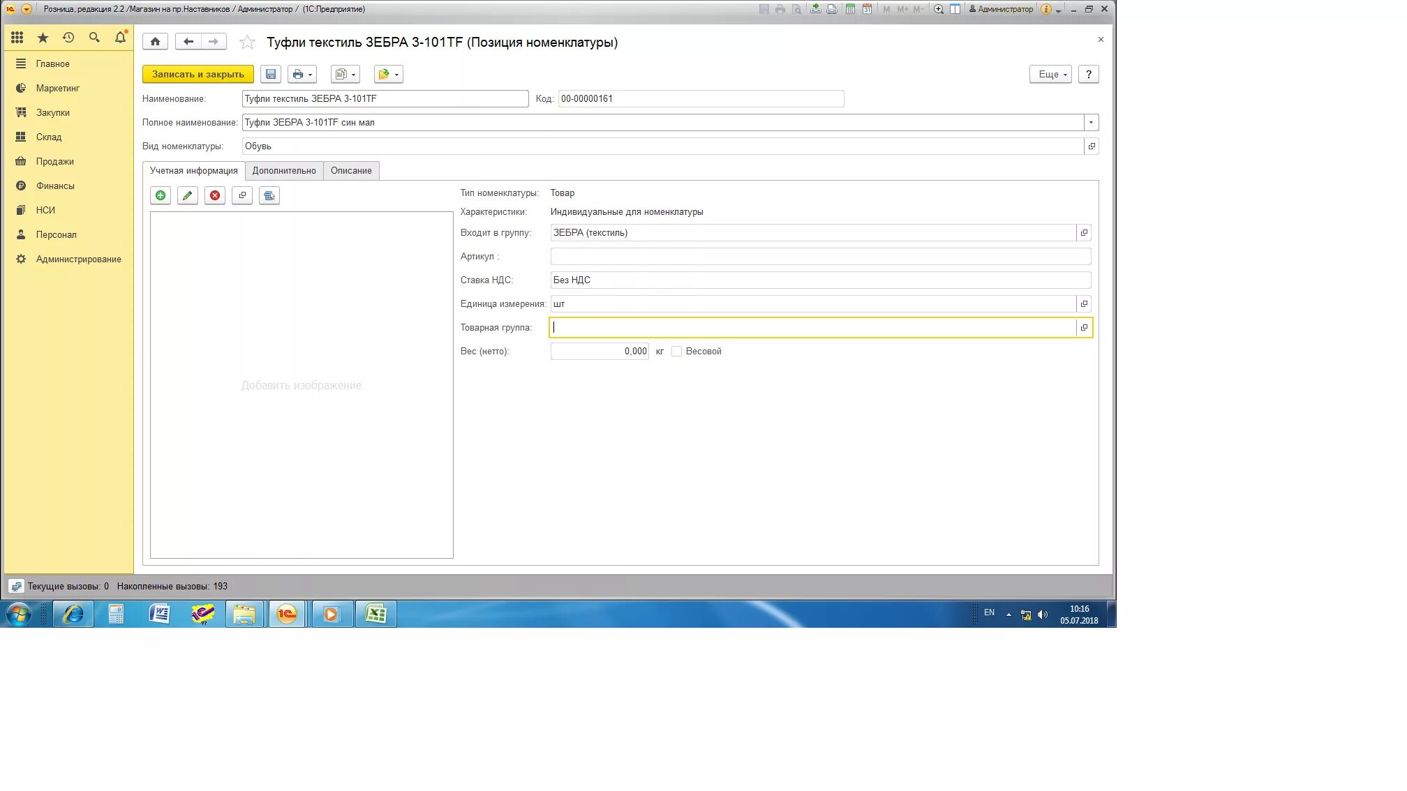The image size is (1407, 791).
Task: Open the Единица измерения selection button
Action: click(x=1084, y=304)
